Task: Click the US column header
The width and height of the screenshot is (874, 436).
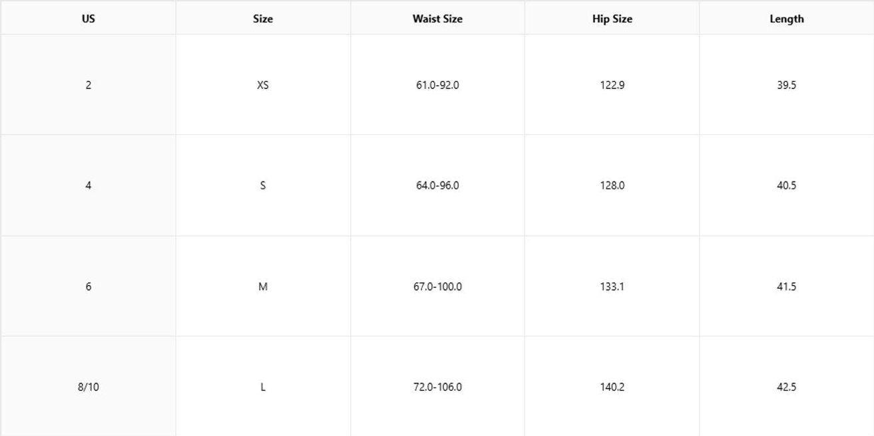Action: (x=88, y=19)
